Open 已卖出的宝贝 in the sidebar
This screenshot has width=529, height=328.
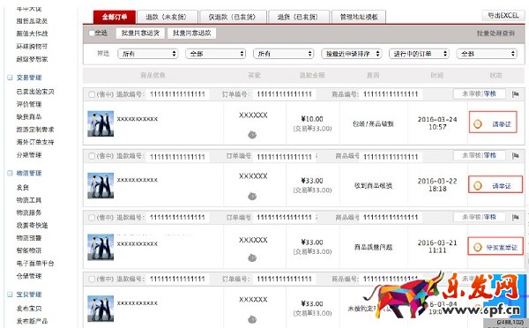coord(35,92)
